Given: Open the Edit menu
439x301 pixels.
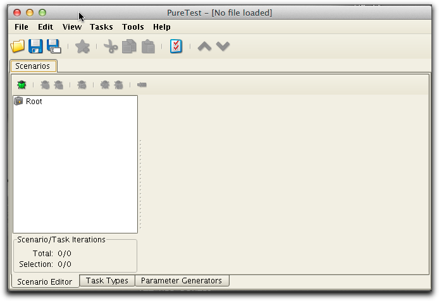Looking at the screenshot, I should (46, 27).
